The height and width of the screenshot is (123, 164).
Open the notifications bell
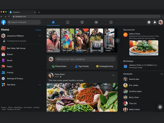click(x=155, y=22)
